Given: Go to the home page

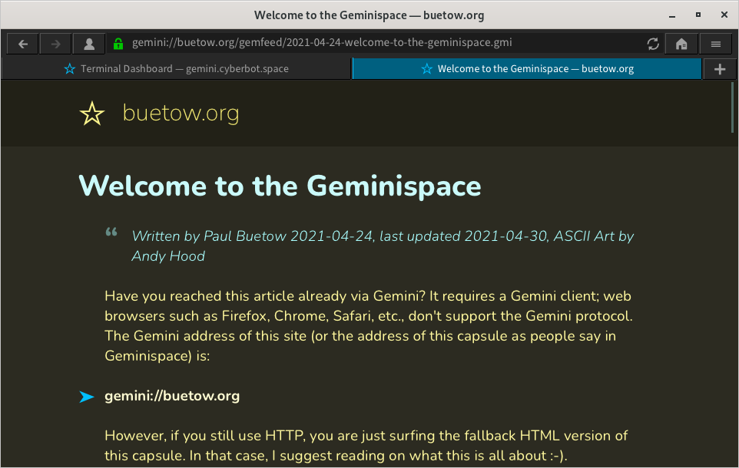Looking at the screenshot, I should coord(681,44).
